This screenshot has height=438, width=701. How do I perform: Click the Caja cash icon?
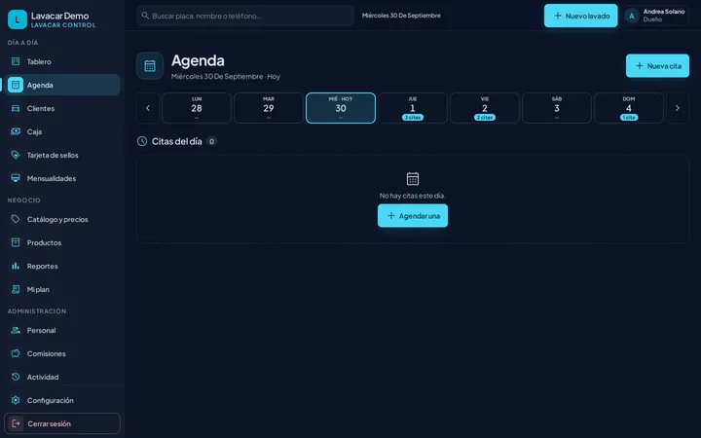(16, 131)
